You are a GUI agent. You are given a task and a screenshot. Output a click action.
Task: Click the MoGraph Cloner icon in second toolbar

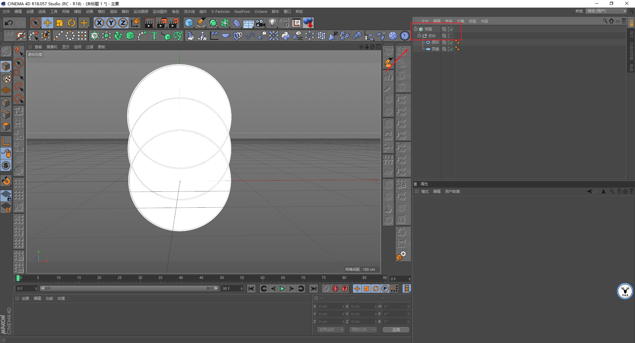coord(95,36)
